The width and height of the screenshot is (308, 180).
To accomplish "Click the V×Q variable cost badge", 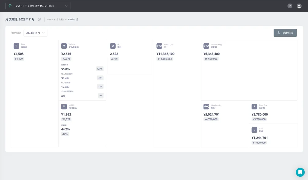I will point(206,46).
